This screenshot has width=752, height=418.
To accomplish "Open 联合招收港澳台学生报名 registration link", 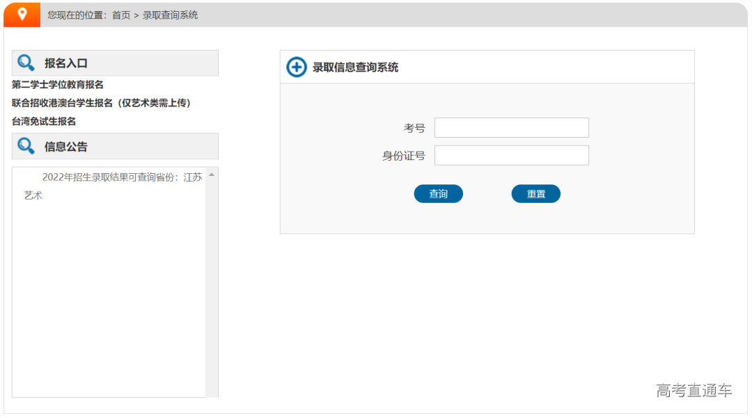I will point(101,103).
